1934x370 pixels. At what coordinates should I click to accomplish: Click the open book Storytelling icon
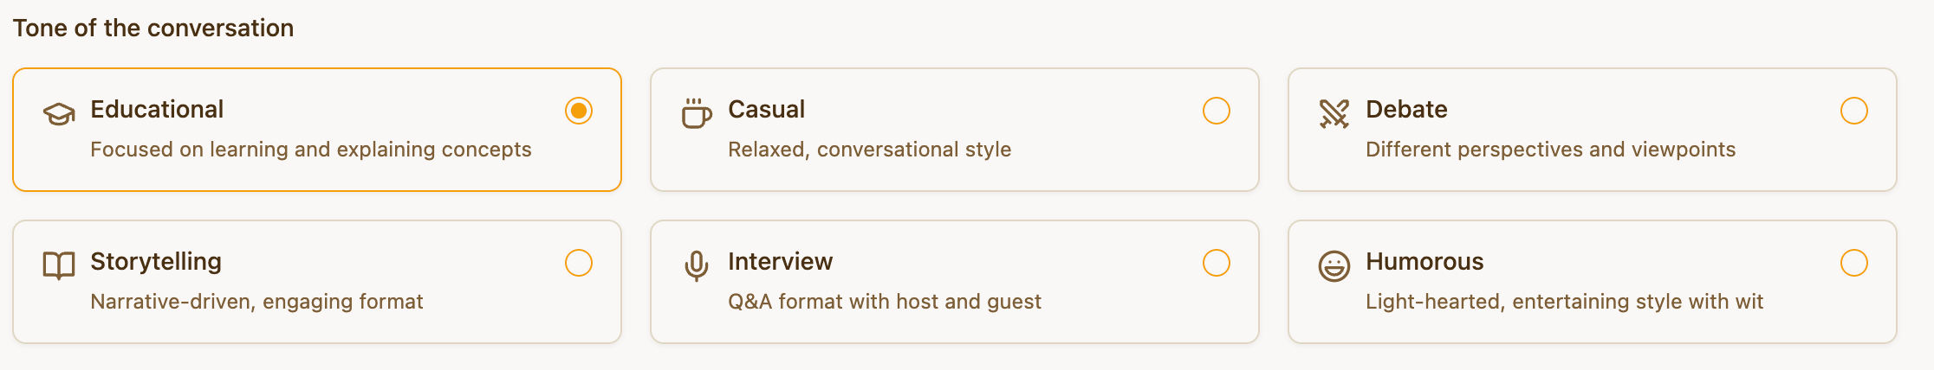pos(59,265)
